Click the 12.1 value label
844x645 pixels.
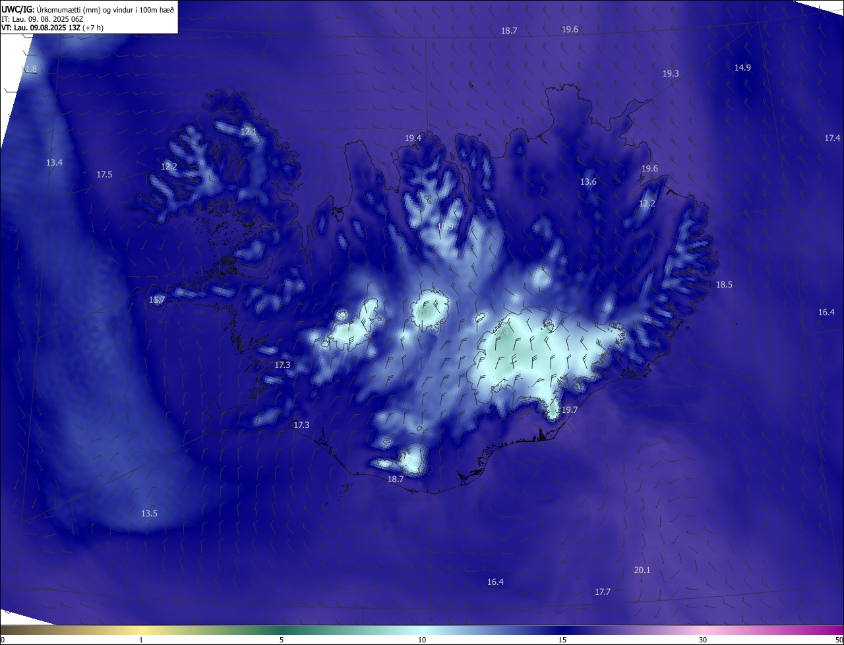point(249,132)
